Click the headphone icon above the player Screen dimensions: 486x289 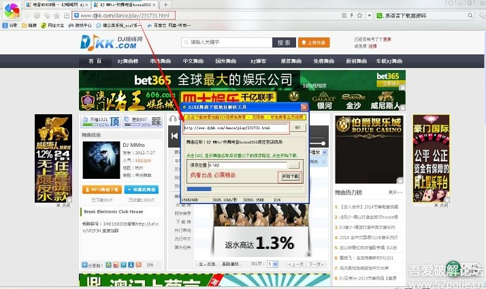click(174, 118)
